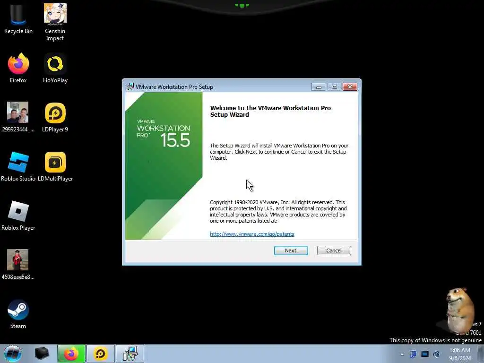Select the Steam desktop icon
The height and width of the screenshot is (363, 484).
[18, 314]
